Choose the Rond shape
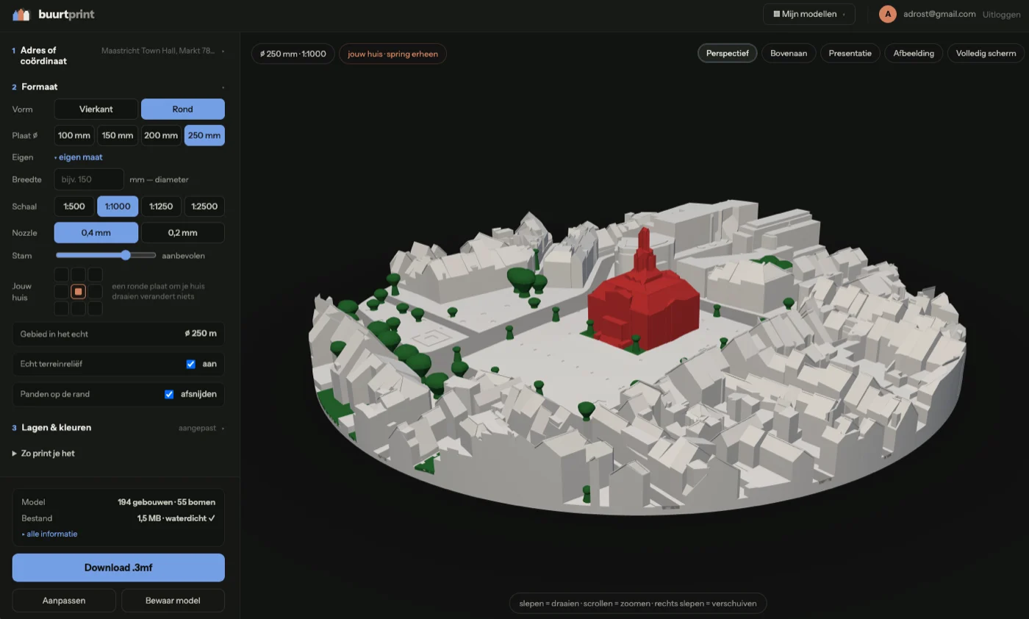The image size is (1029, 619). point(183,109)
